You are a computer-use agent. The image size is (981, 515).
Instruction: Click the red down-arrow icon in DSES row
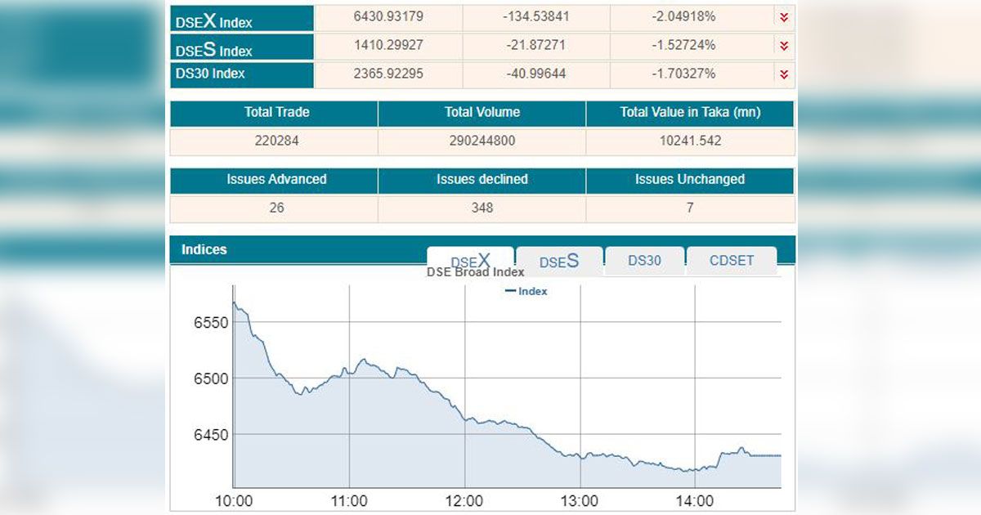point(784,46)
